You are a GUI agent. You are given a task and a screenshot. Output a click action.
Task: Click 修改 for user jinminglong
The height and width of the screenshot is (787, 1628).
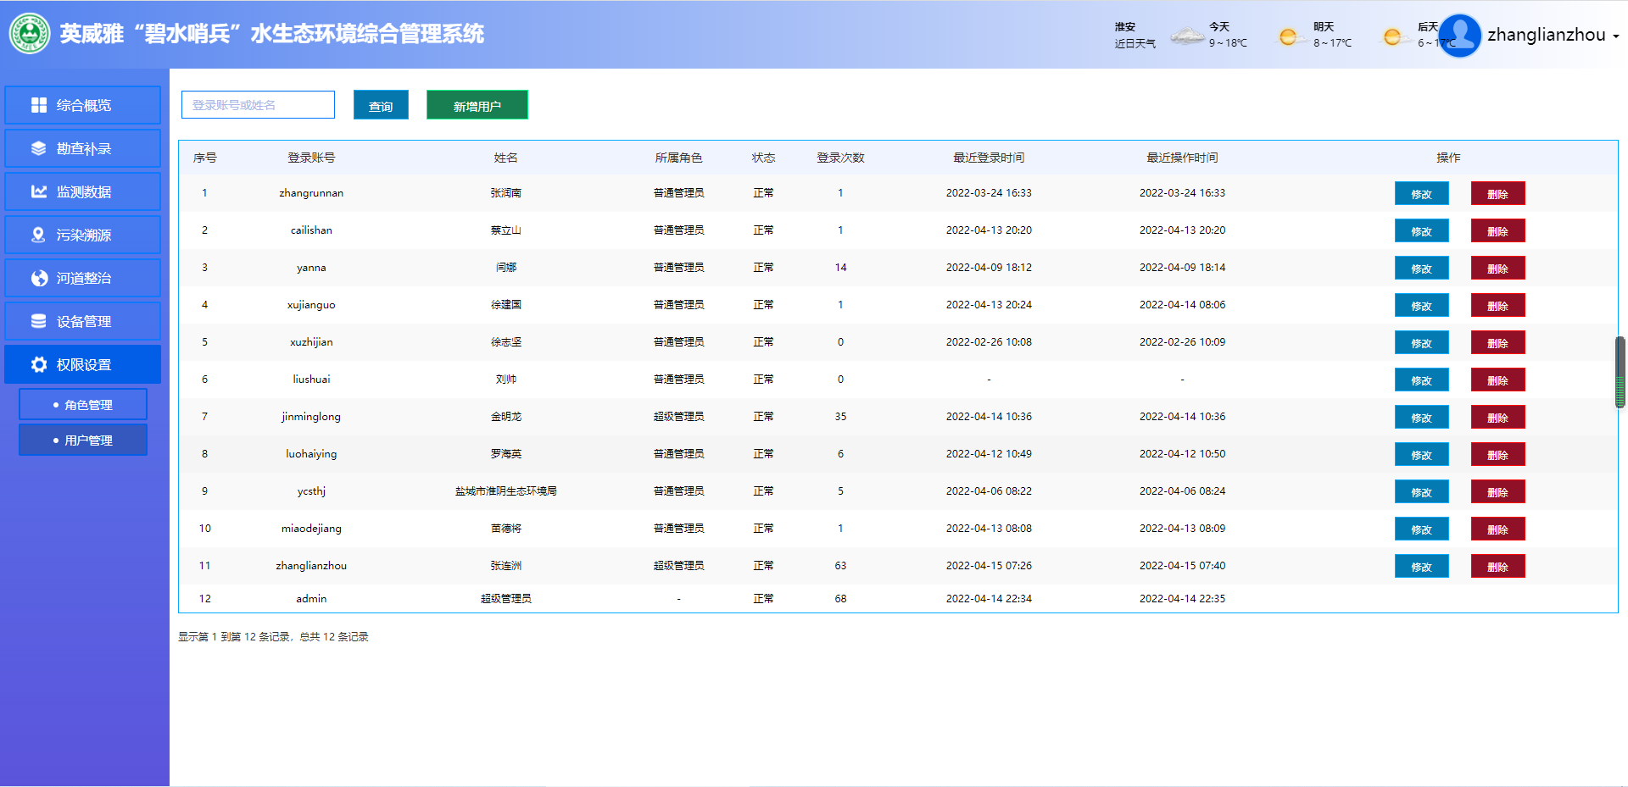point(1421,418)
